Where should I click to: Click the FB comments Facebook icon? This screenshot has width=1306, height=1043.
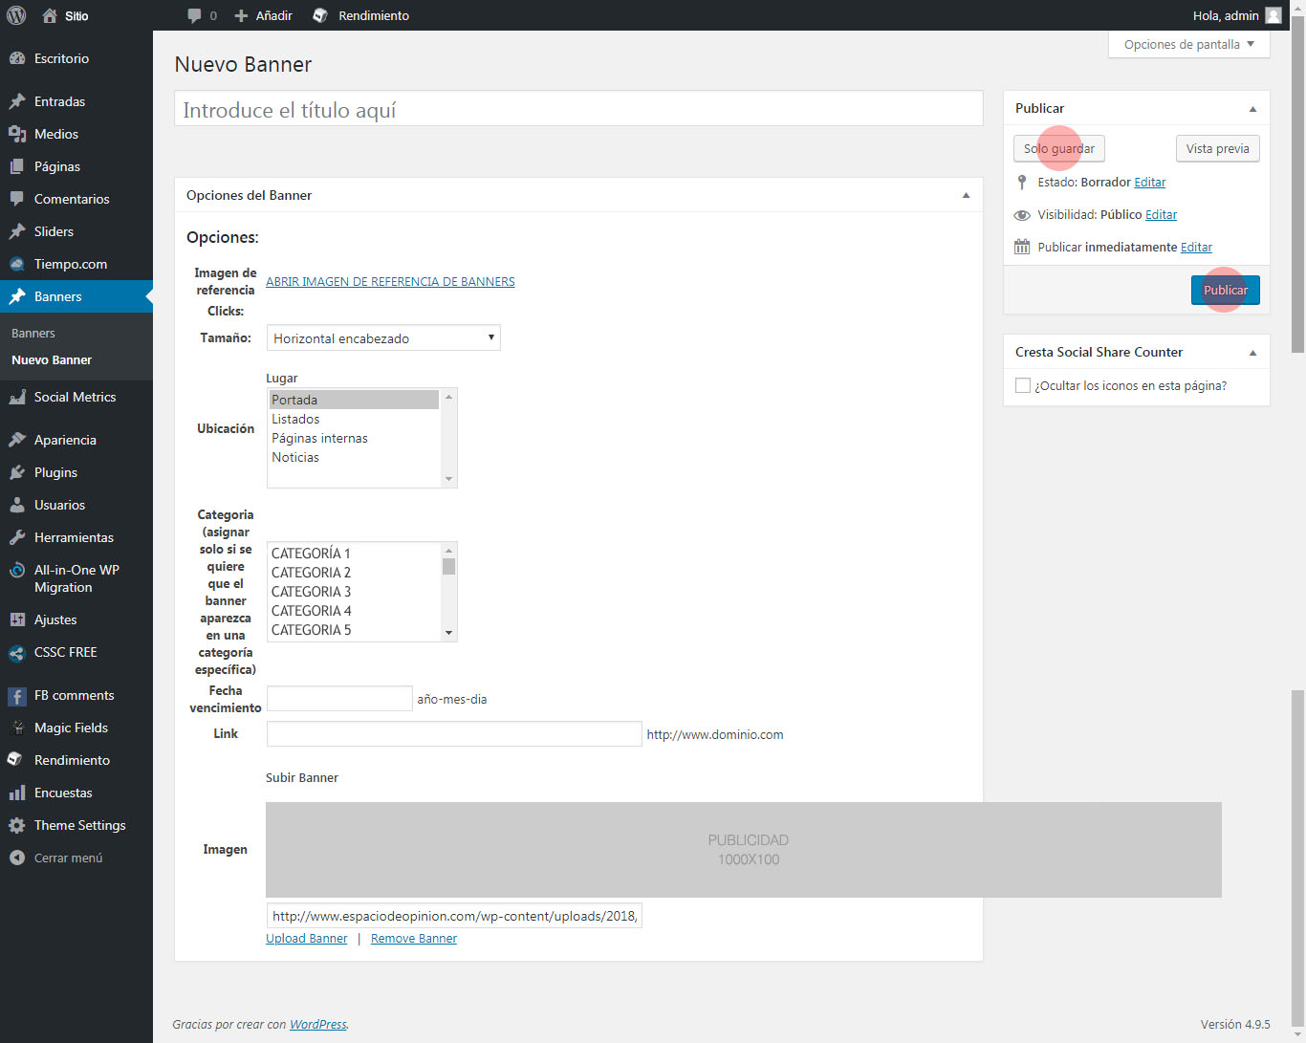point(17,696)
